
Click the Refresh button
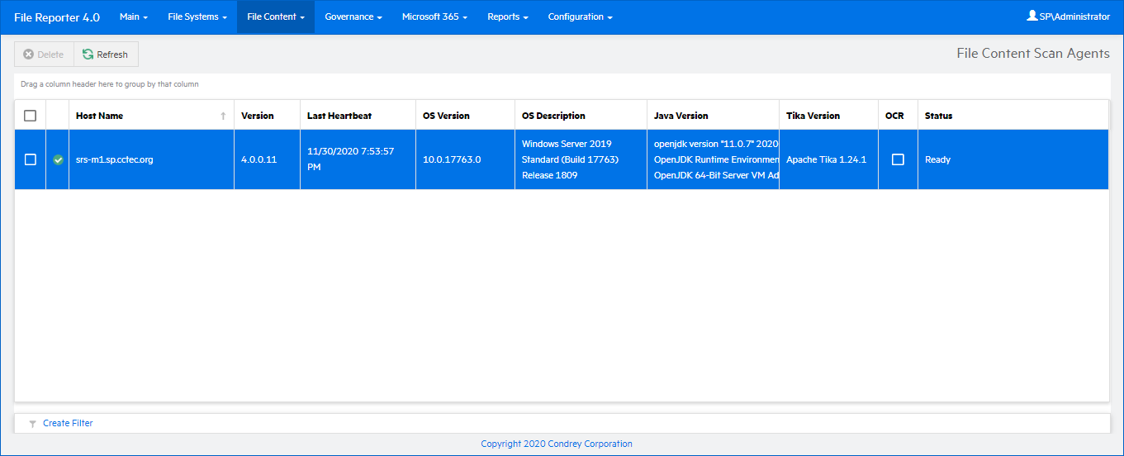pyautogui.click(x=106, y=55)
